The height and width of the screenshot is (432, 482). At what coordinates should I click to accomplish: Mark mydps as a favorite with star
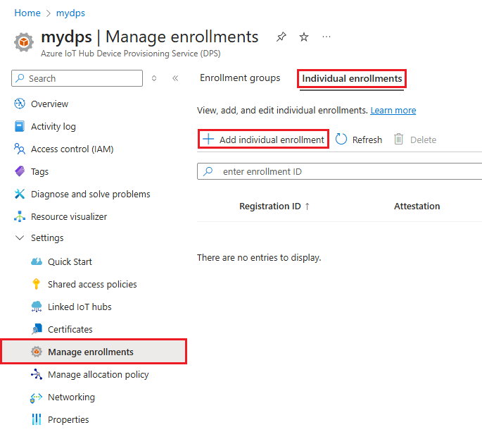tap(304, 37)
